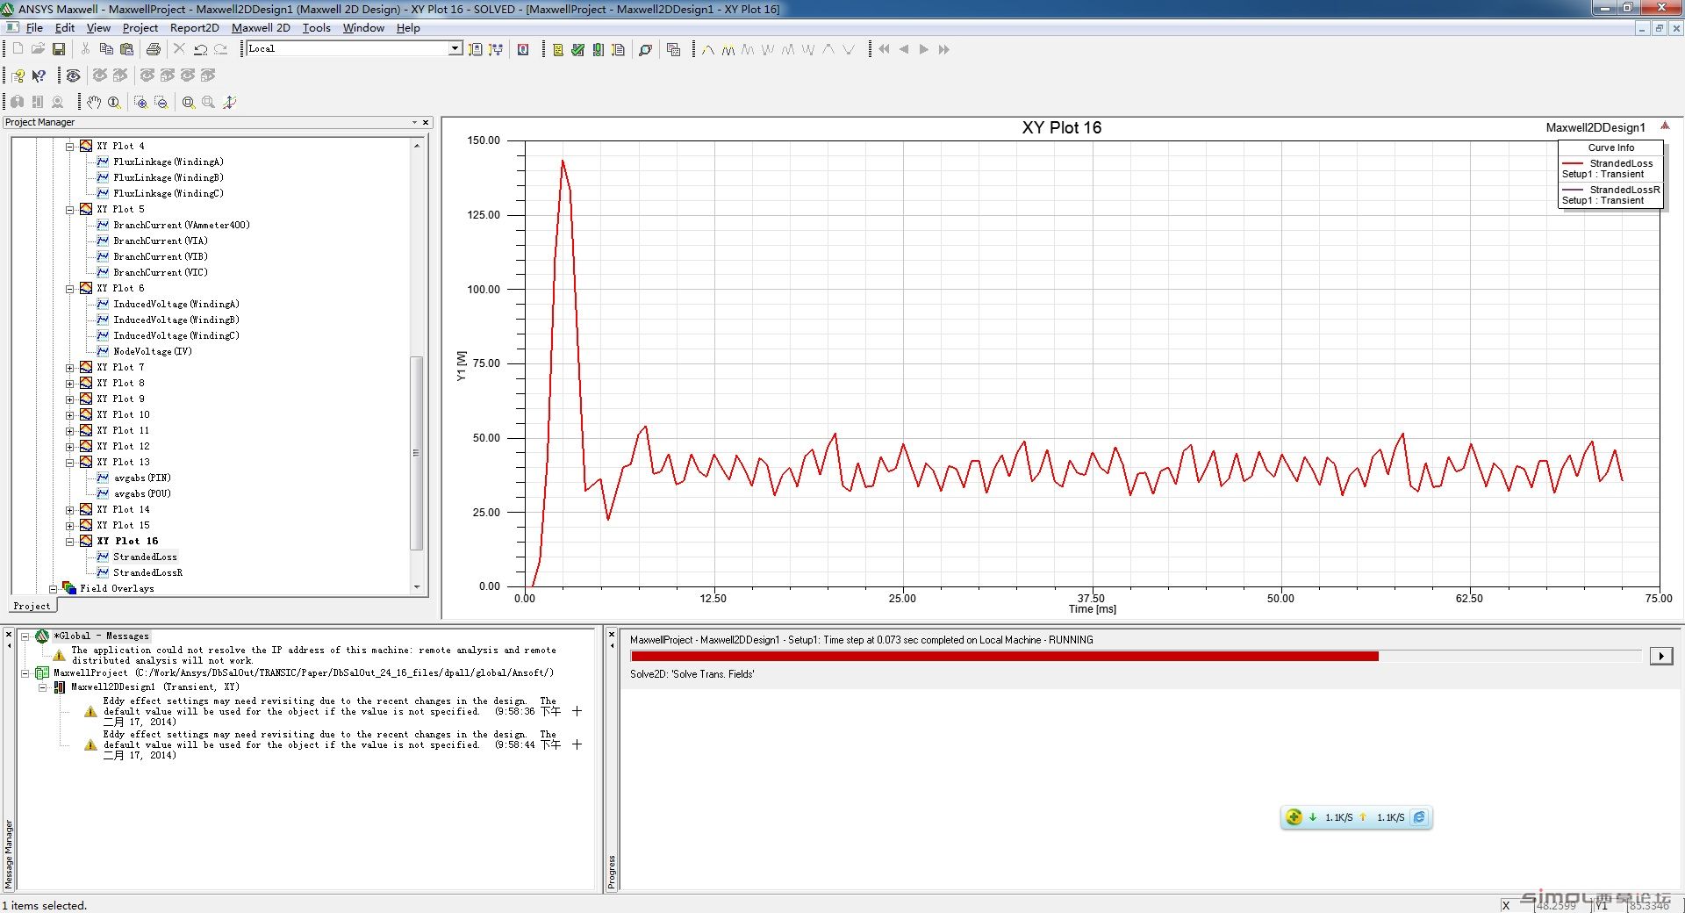Expand XY Plot 14 tree node
The width and height of the screenshot is (1685, 913).
[70, 510]
